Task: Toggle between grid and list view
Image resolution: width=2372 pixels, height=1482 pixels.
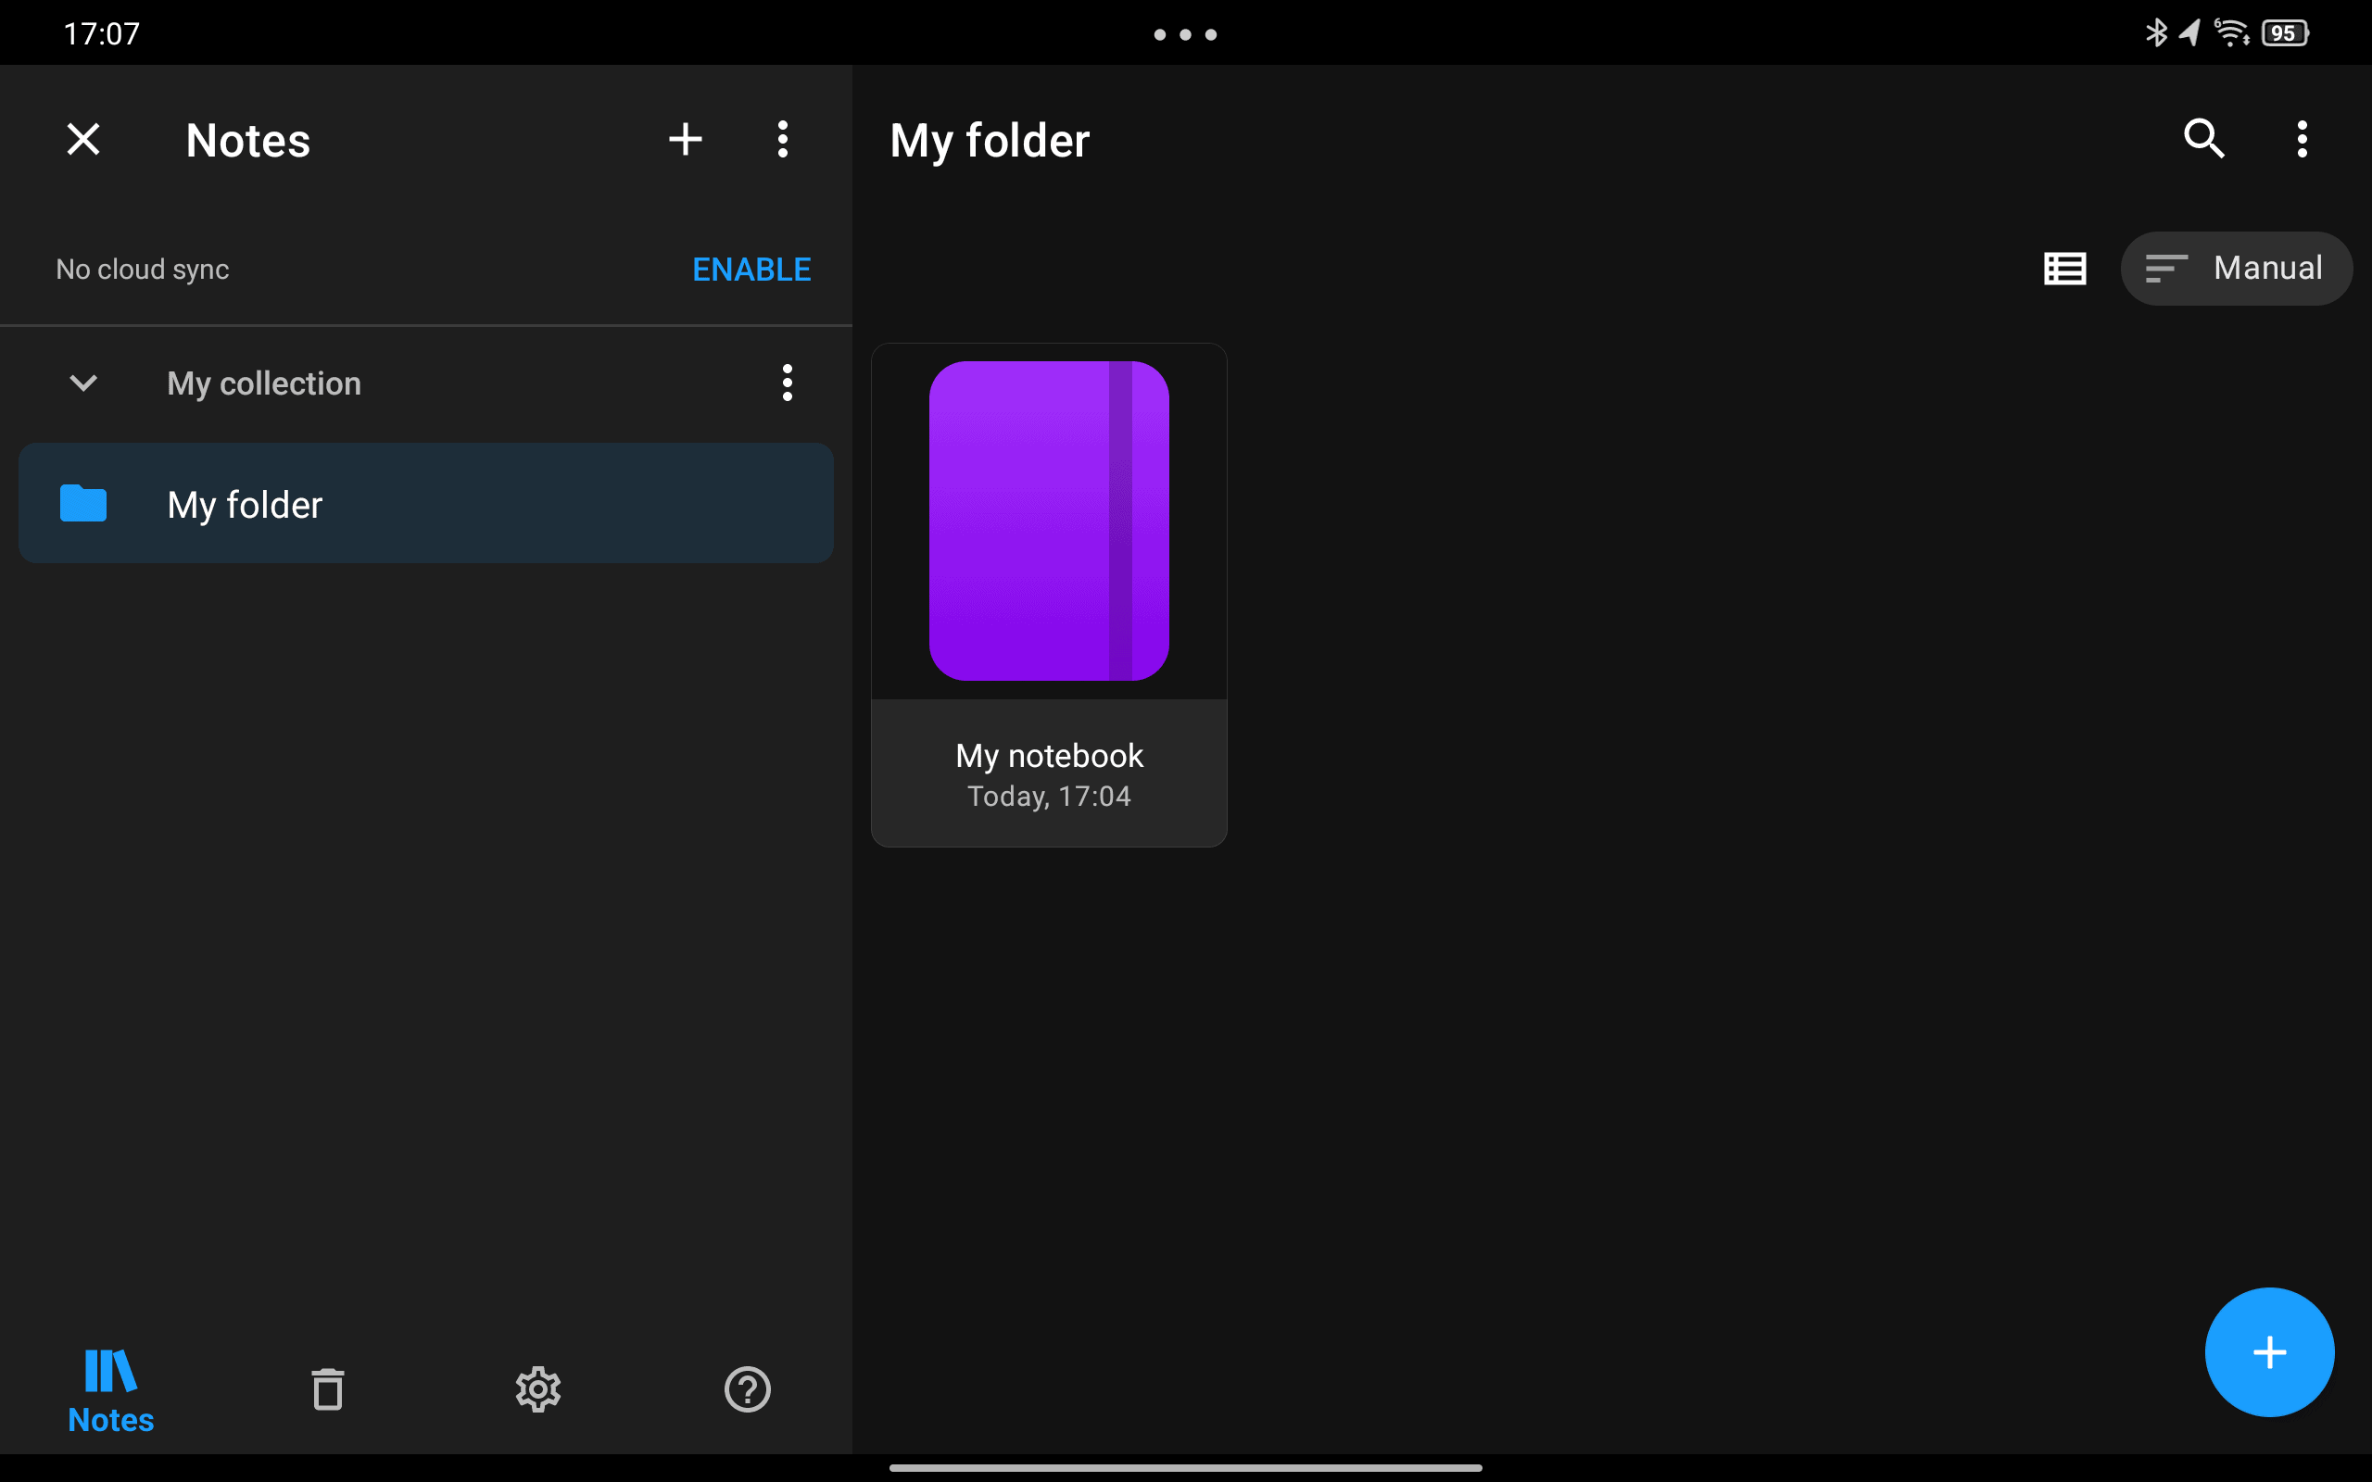Action: 2063,268
